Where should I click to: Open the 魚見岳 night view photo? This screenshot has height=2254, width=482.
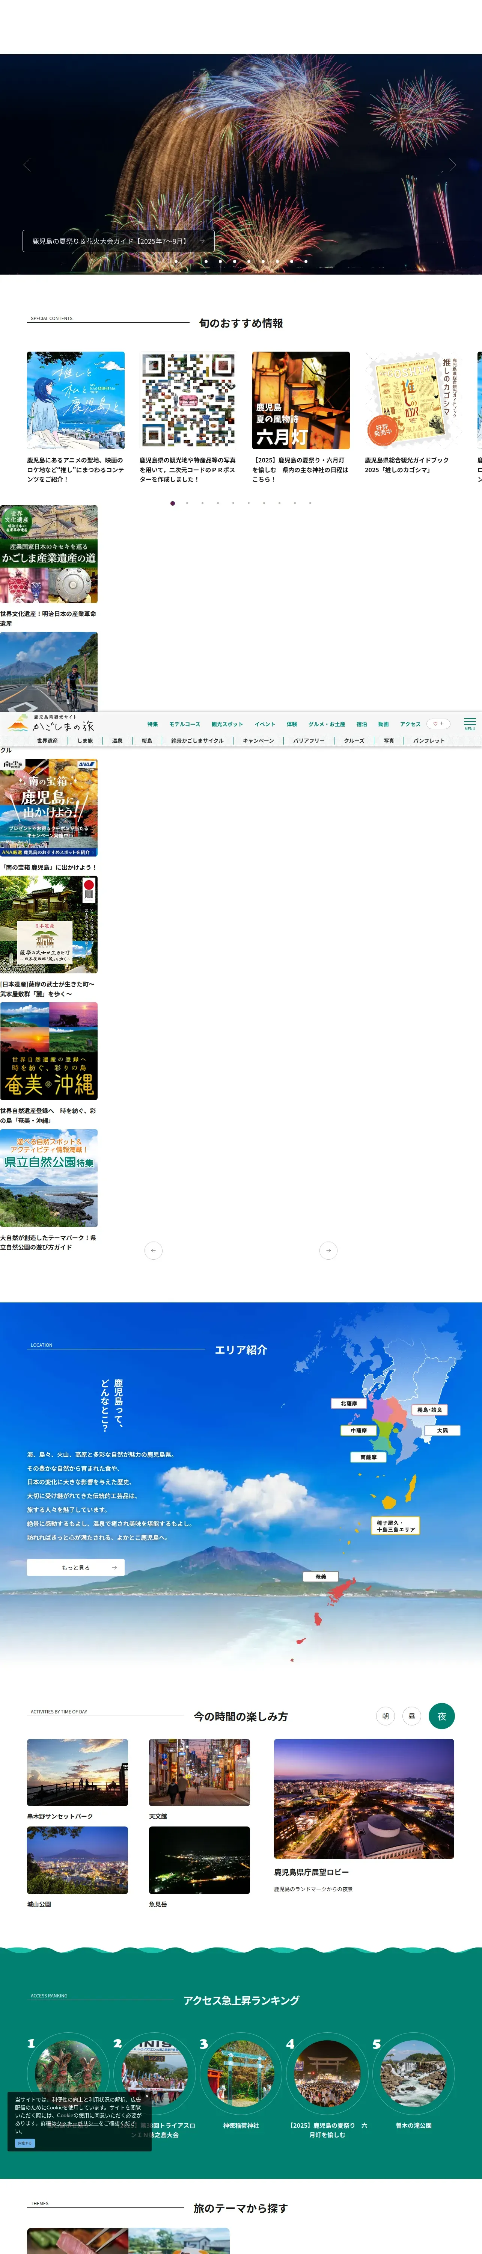(199, 1860)
